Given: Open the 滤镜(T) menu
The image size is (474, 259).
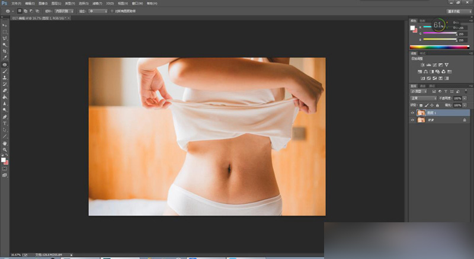Looking at the screenshot, I should [97, 4].
